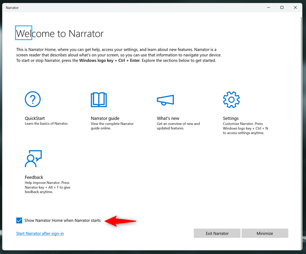
Task: Close the Narrator window
Action: [x=295, y=8]
